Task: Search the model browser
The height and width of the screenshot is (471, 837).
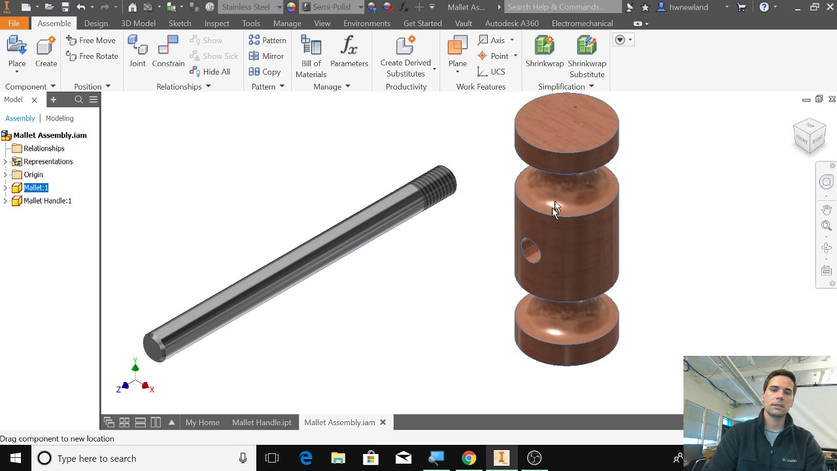Action: (x=78, y=99)
